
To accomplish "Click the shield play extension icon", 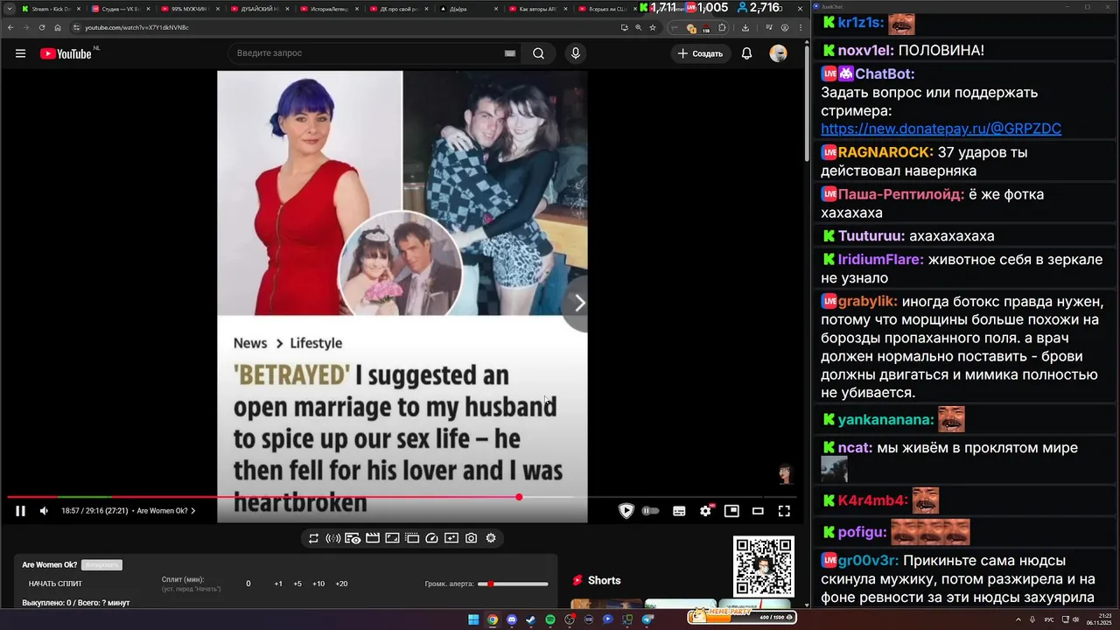I will click(626, 511).
